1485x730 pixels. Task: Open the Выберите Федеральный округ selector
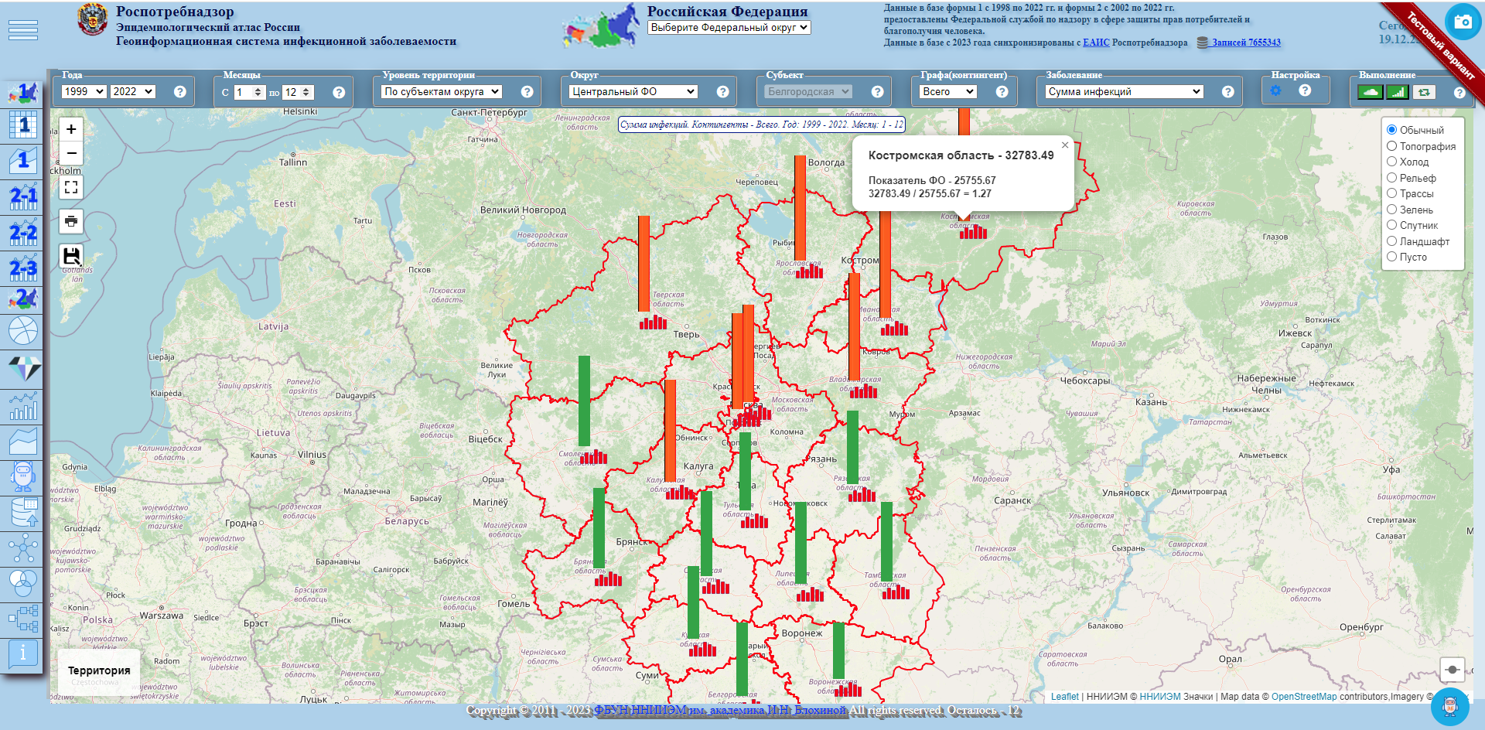729,27
